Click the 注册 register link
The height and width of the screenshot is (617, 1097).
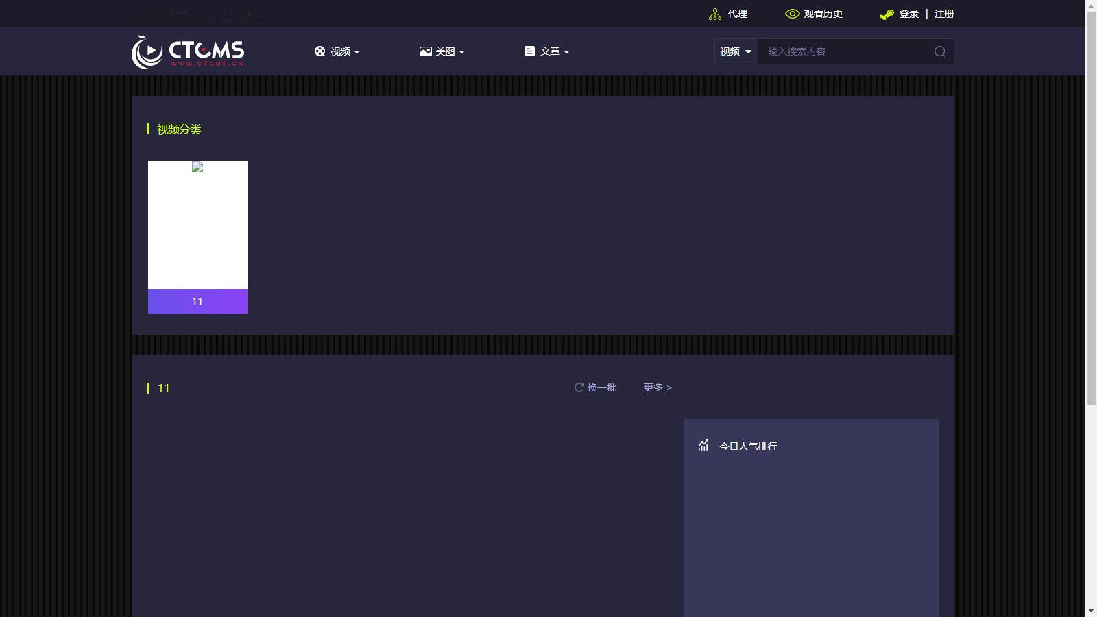point(944,14)
